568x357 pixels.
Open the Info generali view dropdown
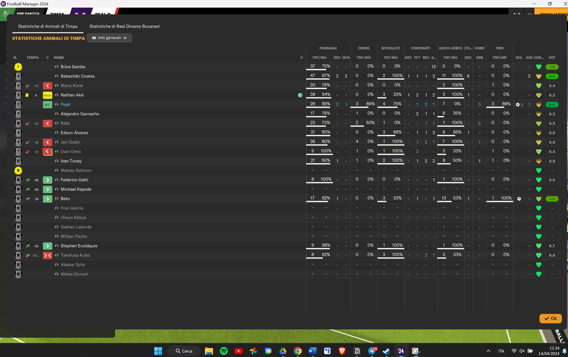click(110, 38)
